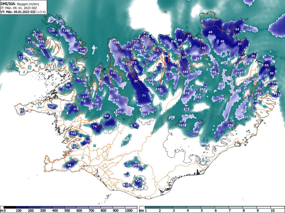Select the "IT: Mán. 09. 01. 2023 00Z" line
The width and height of the screenshot is (285, 213).
pyautogui.click(x=19, y=8)
